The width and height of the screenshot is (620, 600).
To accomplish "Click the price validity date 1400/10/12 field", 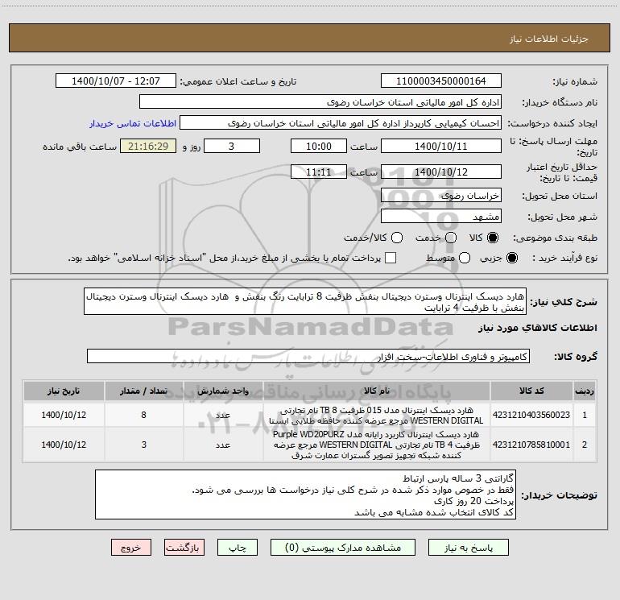I will pos(441,172).
